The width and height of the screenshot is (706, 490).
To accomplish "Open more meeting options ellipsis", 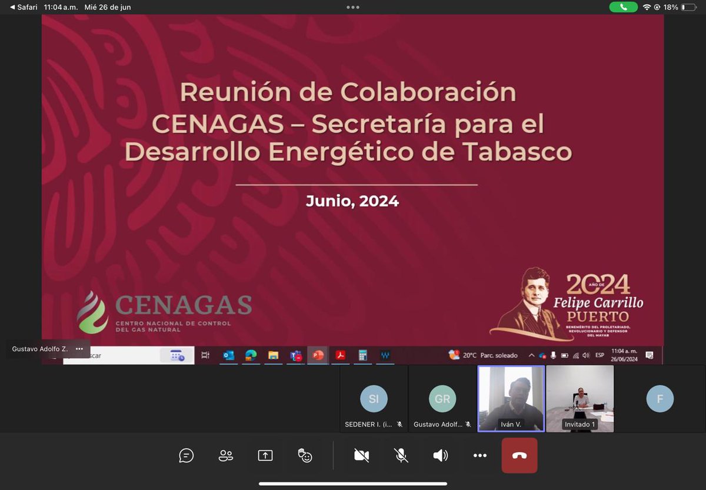I will point(480,455).
